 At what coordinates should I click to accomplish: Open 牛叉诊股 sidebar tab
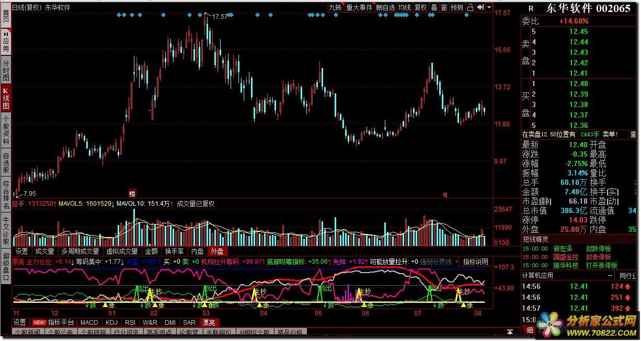coord(6,231)
